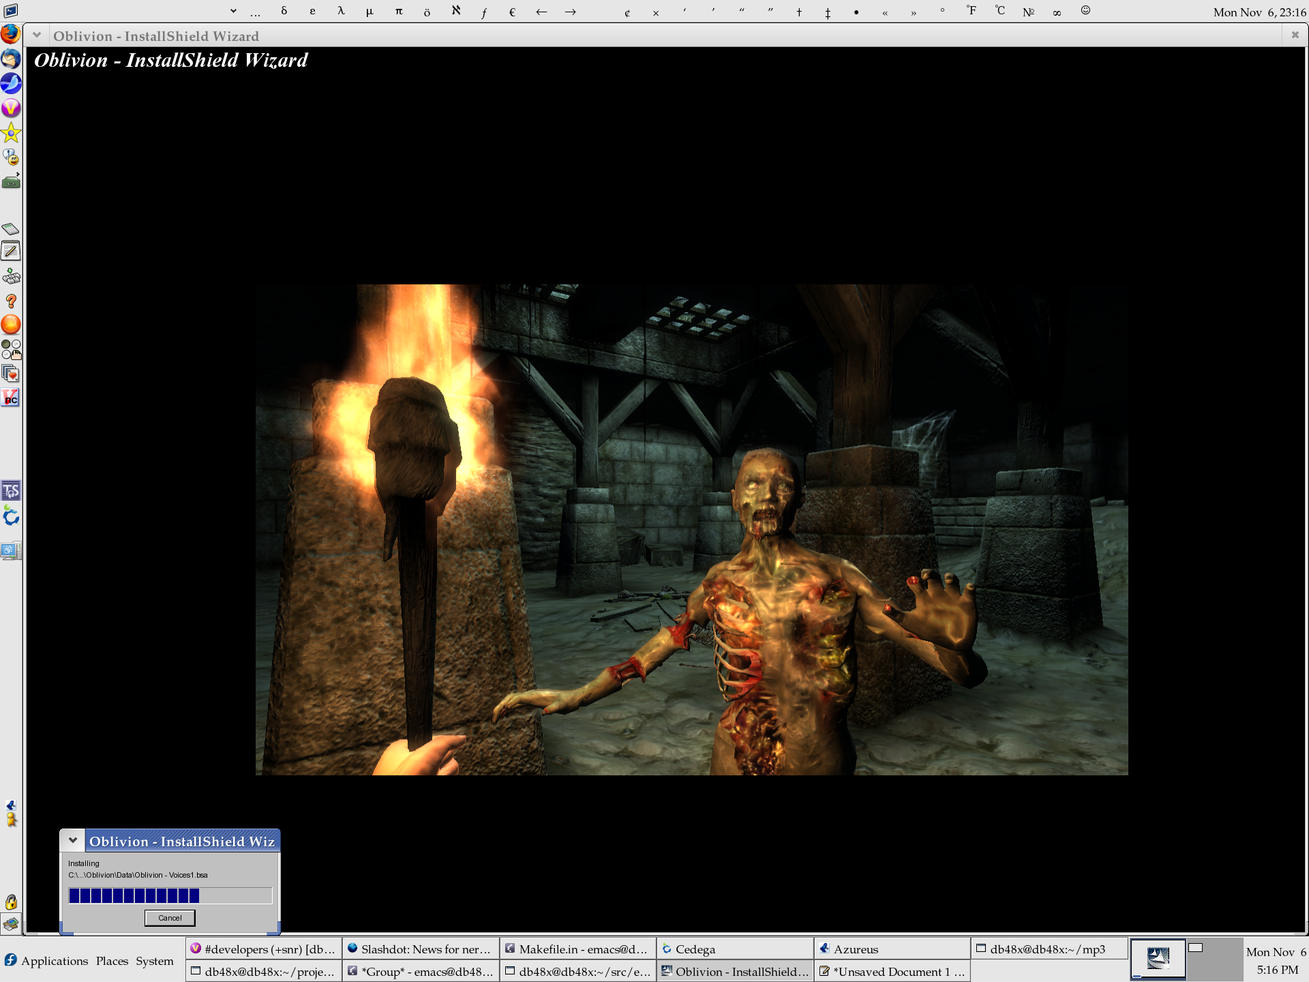
Task: Insert the pi π character
Action: point(399,11)
